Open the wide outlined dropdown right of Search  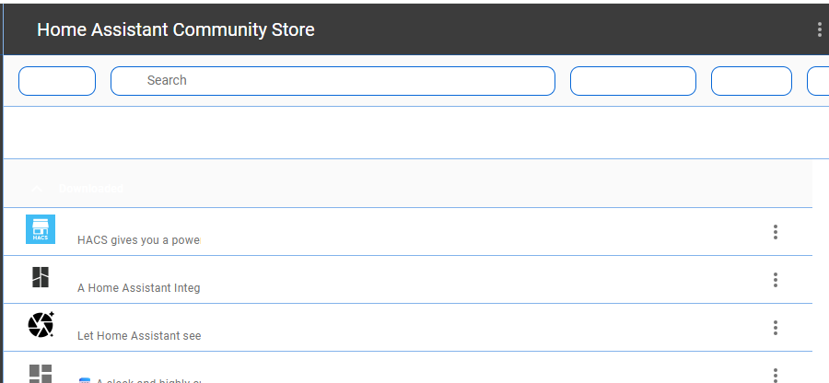633,81
